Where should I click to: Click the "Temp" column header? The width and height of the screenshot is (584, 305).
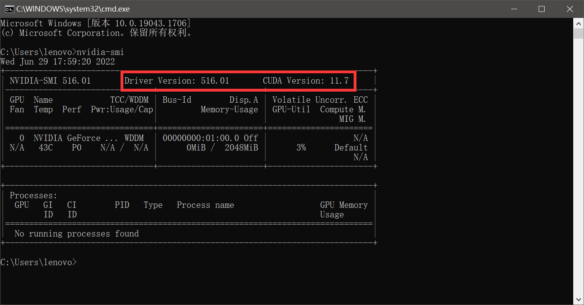click(43, 109)
